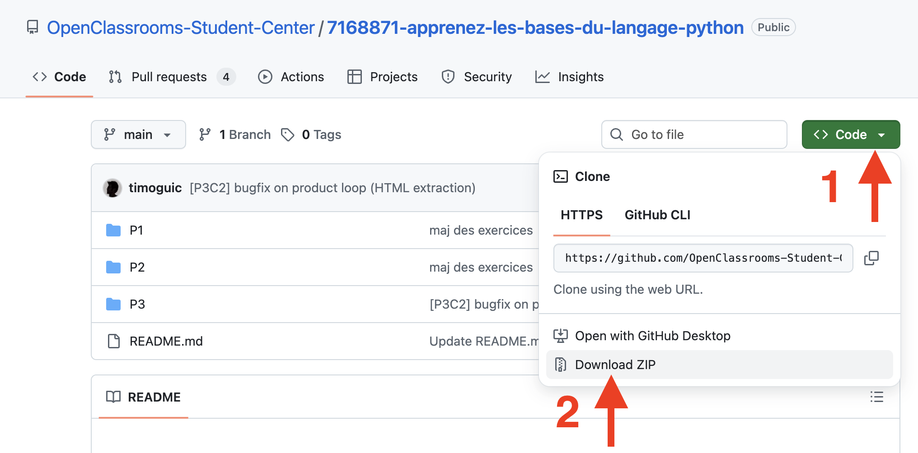Image resolution: width=918 pixels, height=453 pixels.
Task: Open the main branch selector
Action: [x=138, y=134]
